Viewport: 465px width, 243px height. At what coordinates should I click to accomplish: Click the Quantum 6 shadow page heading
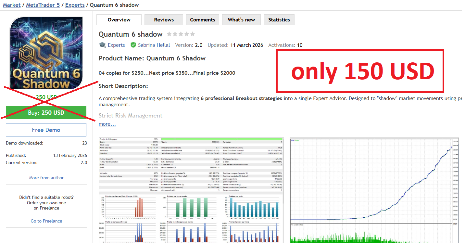click(131, 34)
